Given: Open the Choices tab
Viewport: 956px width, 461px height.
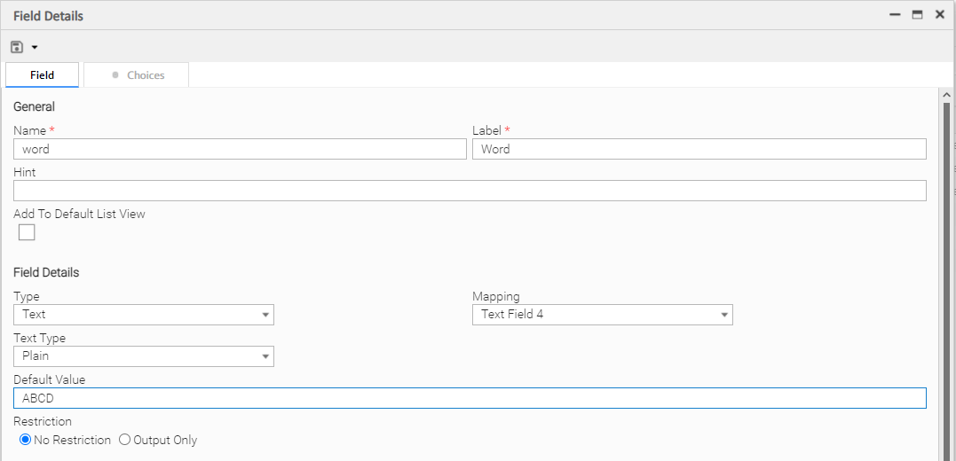Looking at the screenshot, I should 137,75.
